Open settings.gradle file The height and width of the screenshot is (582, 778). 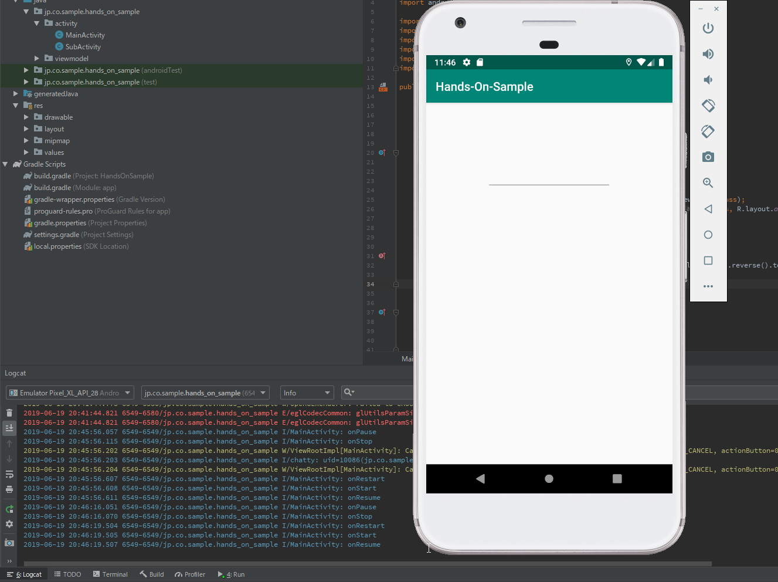(x=79, y=235)
